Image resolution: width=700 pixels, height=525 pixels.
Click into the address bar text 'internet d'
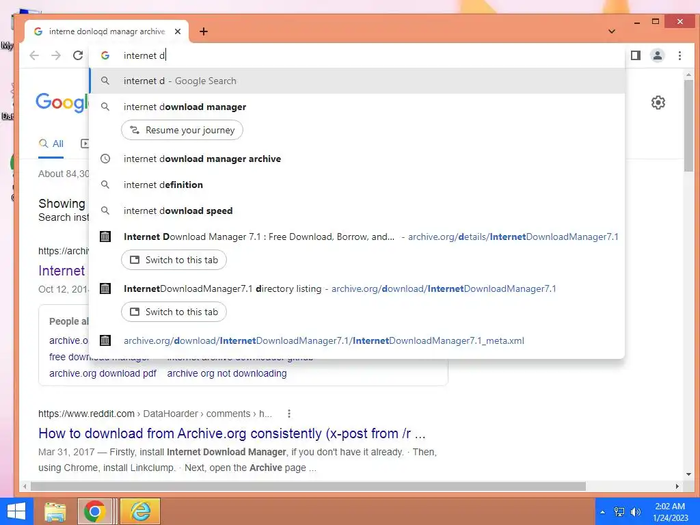coord(144,55)
